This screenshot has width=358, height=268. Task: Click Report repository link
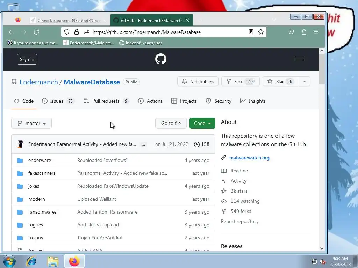[240, 222]
